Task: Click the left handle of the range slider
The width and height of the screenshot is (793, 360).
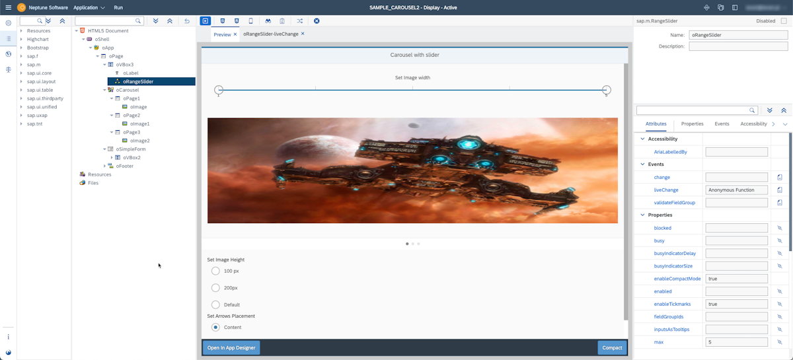Action: click(x=219, y=90)
